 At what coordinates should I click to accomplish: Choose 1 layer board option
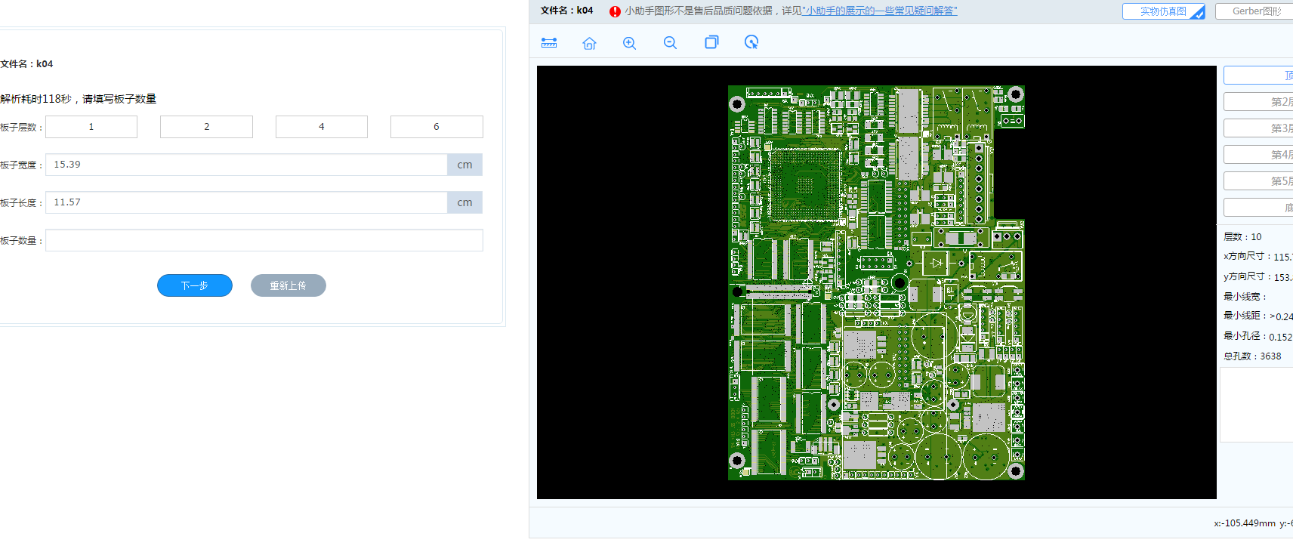91,127
